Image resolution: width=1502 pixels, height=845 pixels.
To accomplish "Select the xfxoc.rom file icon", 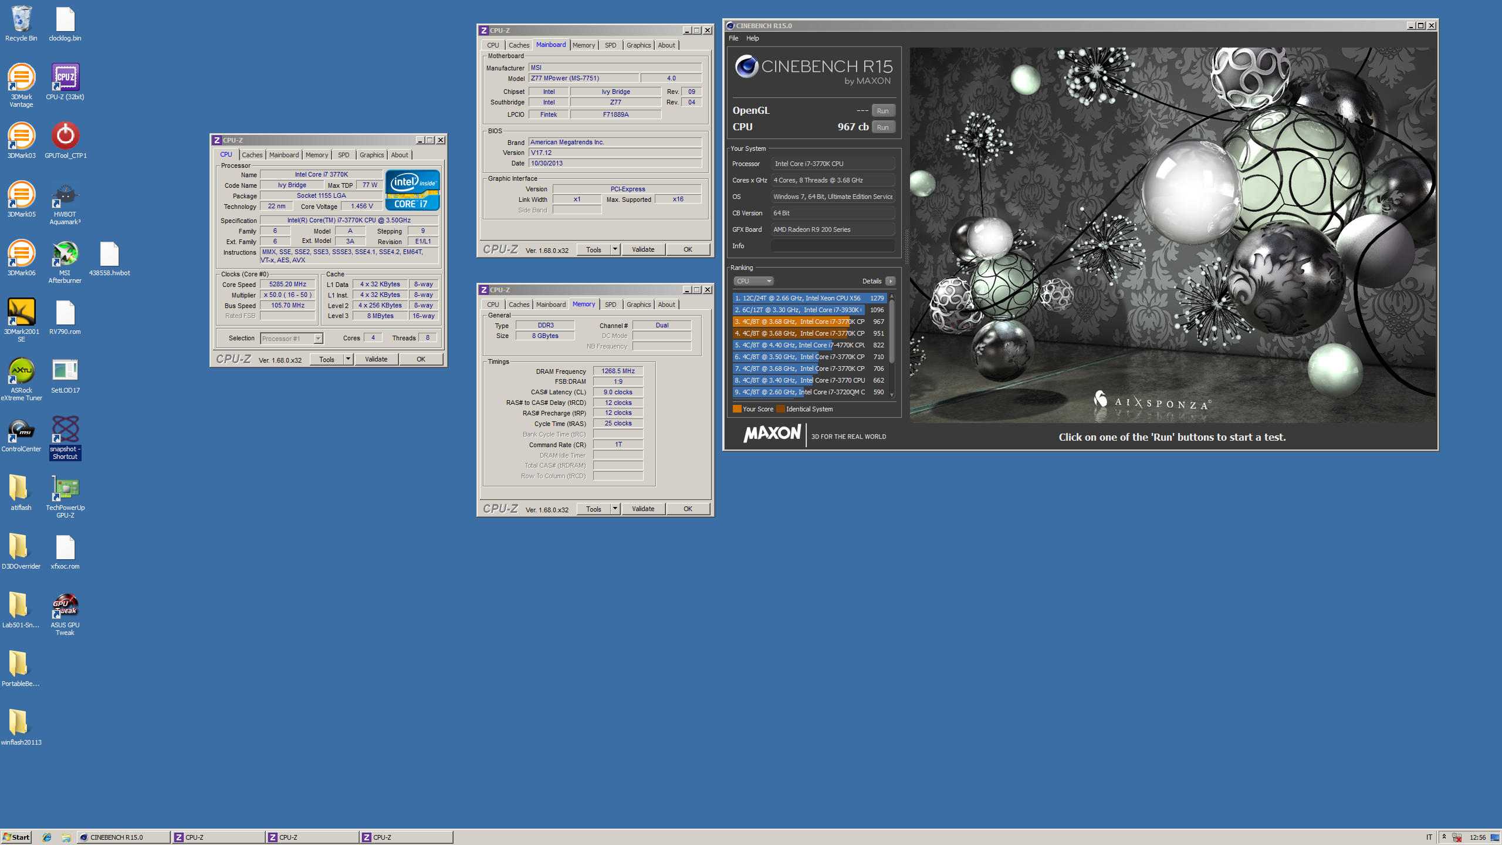I will pos(65,552).
